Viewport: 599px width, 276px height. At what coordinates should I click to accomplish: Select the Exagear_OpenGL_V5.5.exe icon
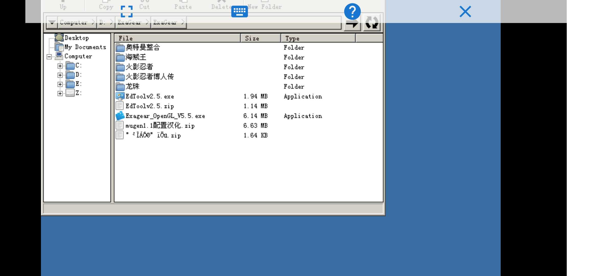(x=120, y=116)
